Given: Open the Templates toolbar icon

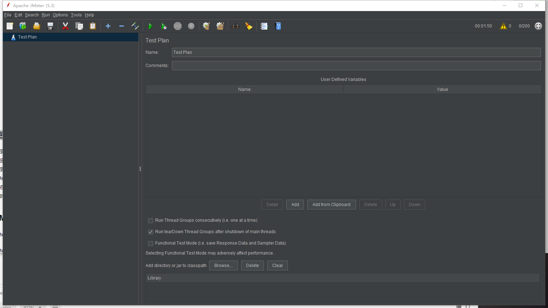Looking at the screenshot, I should (23, 26).
